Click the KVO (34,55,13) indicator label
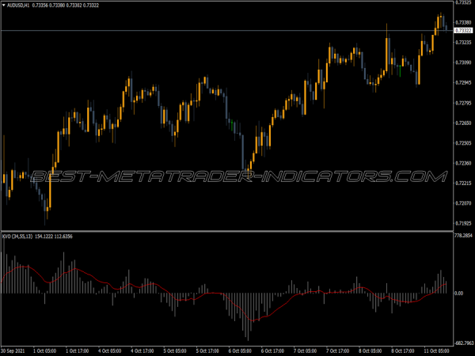 coord(17,236)
